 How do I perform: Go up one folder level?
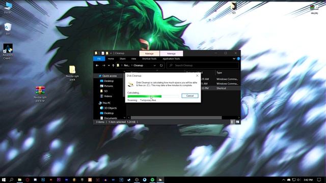coord(113,66)
